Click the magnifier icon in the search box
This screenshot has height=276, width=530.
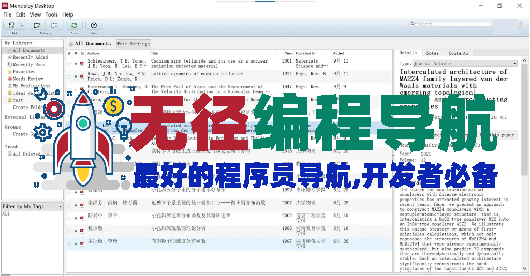[x=414, y=24]
